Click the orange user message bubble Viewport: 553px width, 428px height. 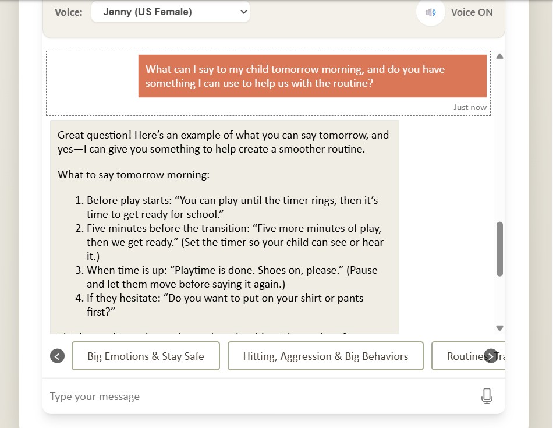[x=313, y=76]
